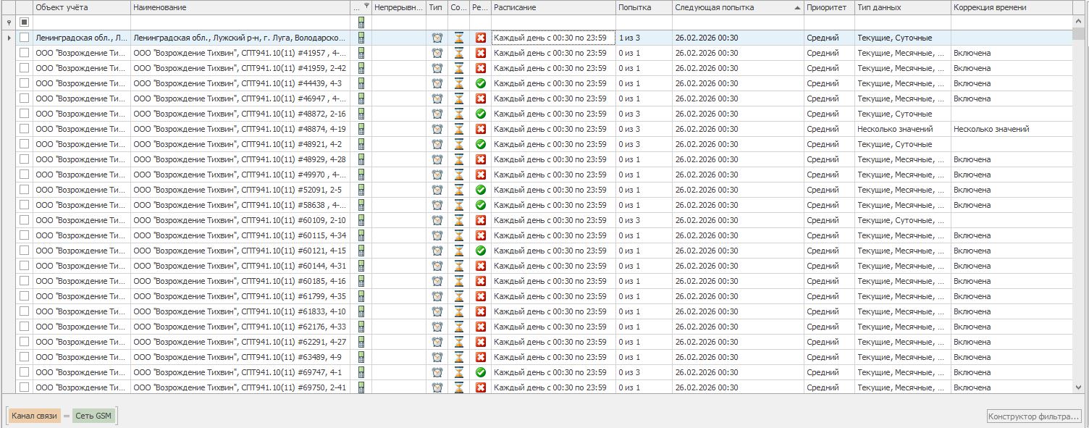Click the Приоритет column header

(826, 7)
